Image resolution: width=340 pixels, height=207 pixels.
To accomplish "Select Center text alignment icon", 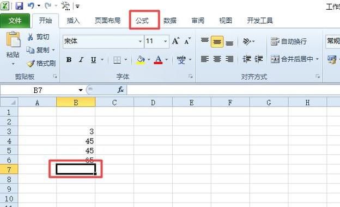I will pyautogui.click(x=217, y=59).
